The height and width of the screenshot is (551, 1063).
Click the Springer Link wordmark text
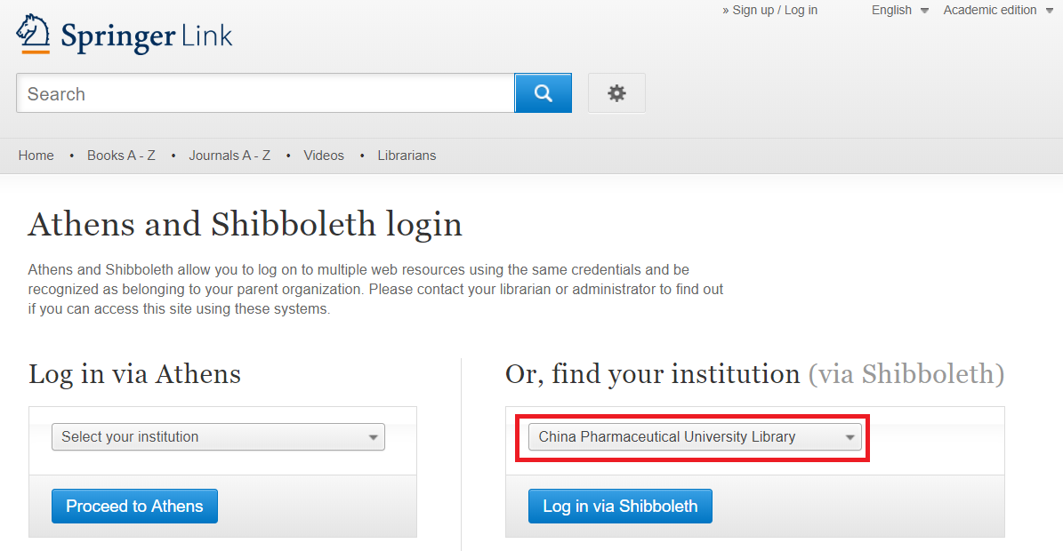click(x=147, y=36)
